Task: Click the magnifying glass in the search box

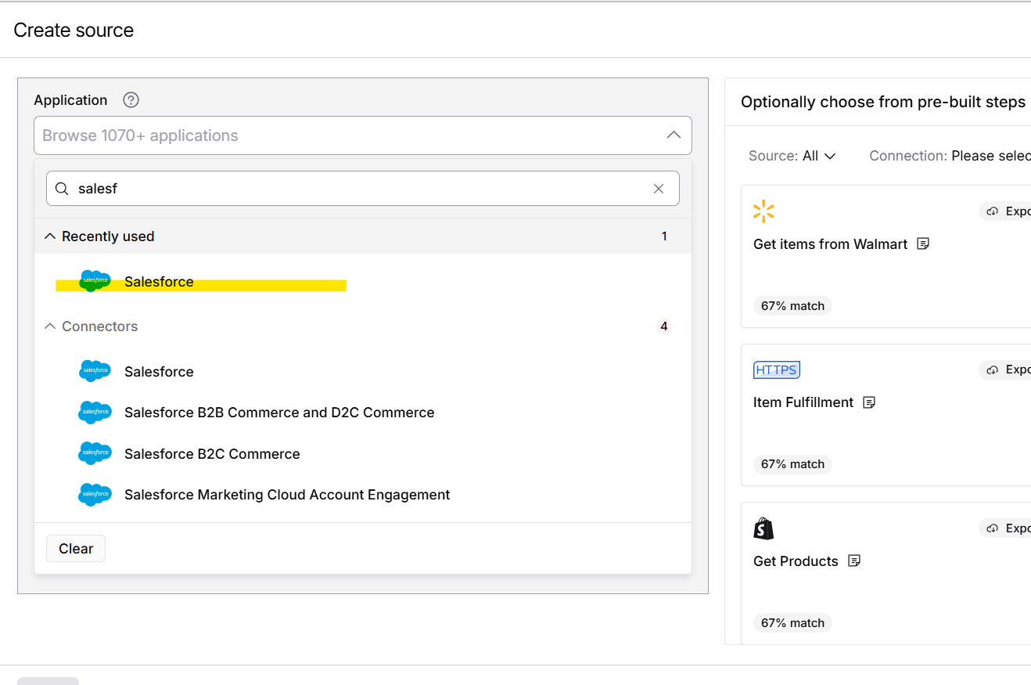Action: (62, 188)
